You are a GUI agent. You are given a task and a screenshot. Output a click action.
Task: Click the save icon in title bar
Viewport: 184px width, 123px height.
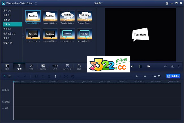coord(35,3)
